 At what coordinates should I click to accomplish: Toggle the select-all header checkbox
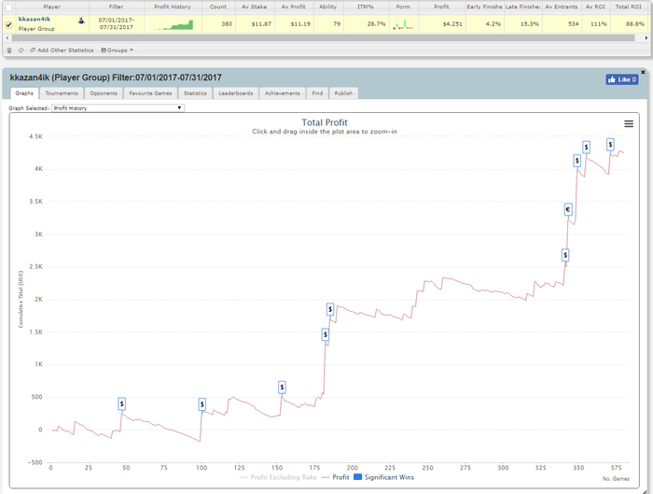pyautogui.click(x=8, y=7)
